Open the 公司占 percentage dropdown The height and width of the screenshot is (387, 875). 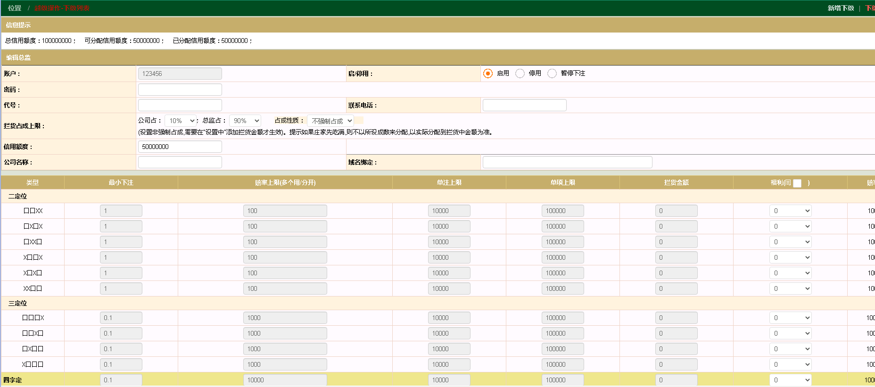click(x=181, y=121)
